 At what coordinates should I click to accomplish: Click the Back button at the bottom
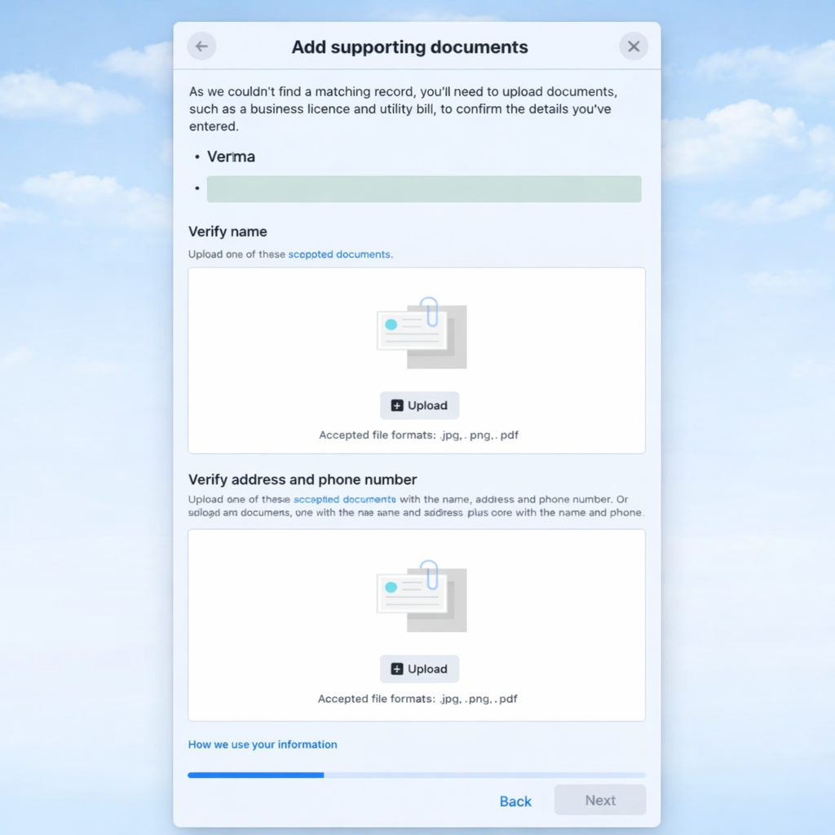tap(515, 801)
